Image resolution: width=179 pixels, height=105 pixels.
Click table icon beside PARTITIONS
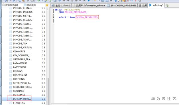(x=11, y=67)
